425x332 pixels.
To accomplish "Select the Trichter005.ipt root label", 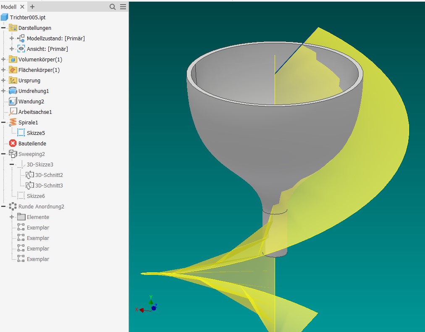I will click(x=28, y=17).
